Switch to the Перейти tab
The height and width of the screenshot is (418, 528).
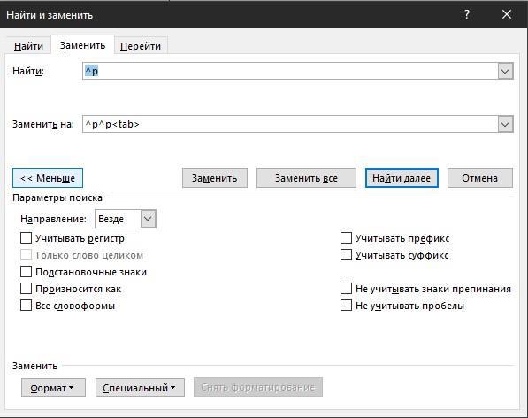pos(141,46)
